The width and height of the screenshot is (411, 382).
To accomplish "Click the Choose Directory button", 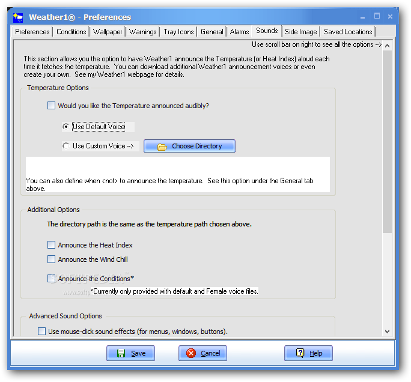I will [x=189, y=146].
